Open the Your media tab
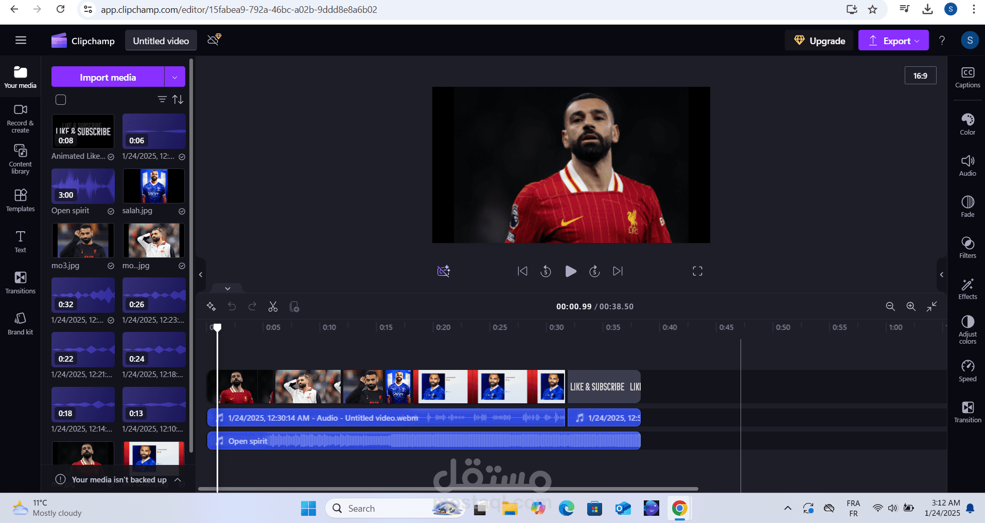This screenshot has height=523, width=985. [20, 77]
